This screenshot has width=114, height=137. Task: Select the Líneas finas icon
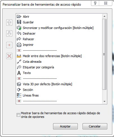point(19,95)
